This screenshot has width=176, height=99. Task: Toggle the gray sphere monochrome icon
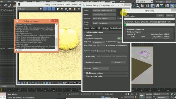(62, 9)
